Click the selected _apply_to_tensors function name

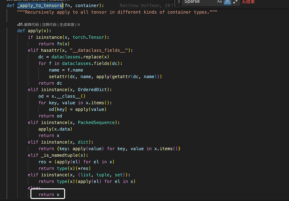[x=40, y=5]
